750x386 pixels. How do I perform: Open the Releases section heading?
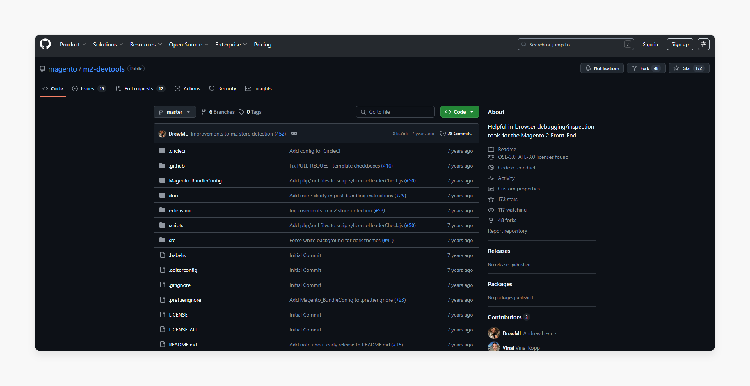click(499, 251)
